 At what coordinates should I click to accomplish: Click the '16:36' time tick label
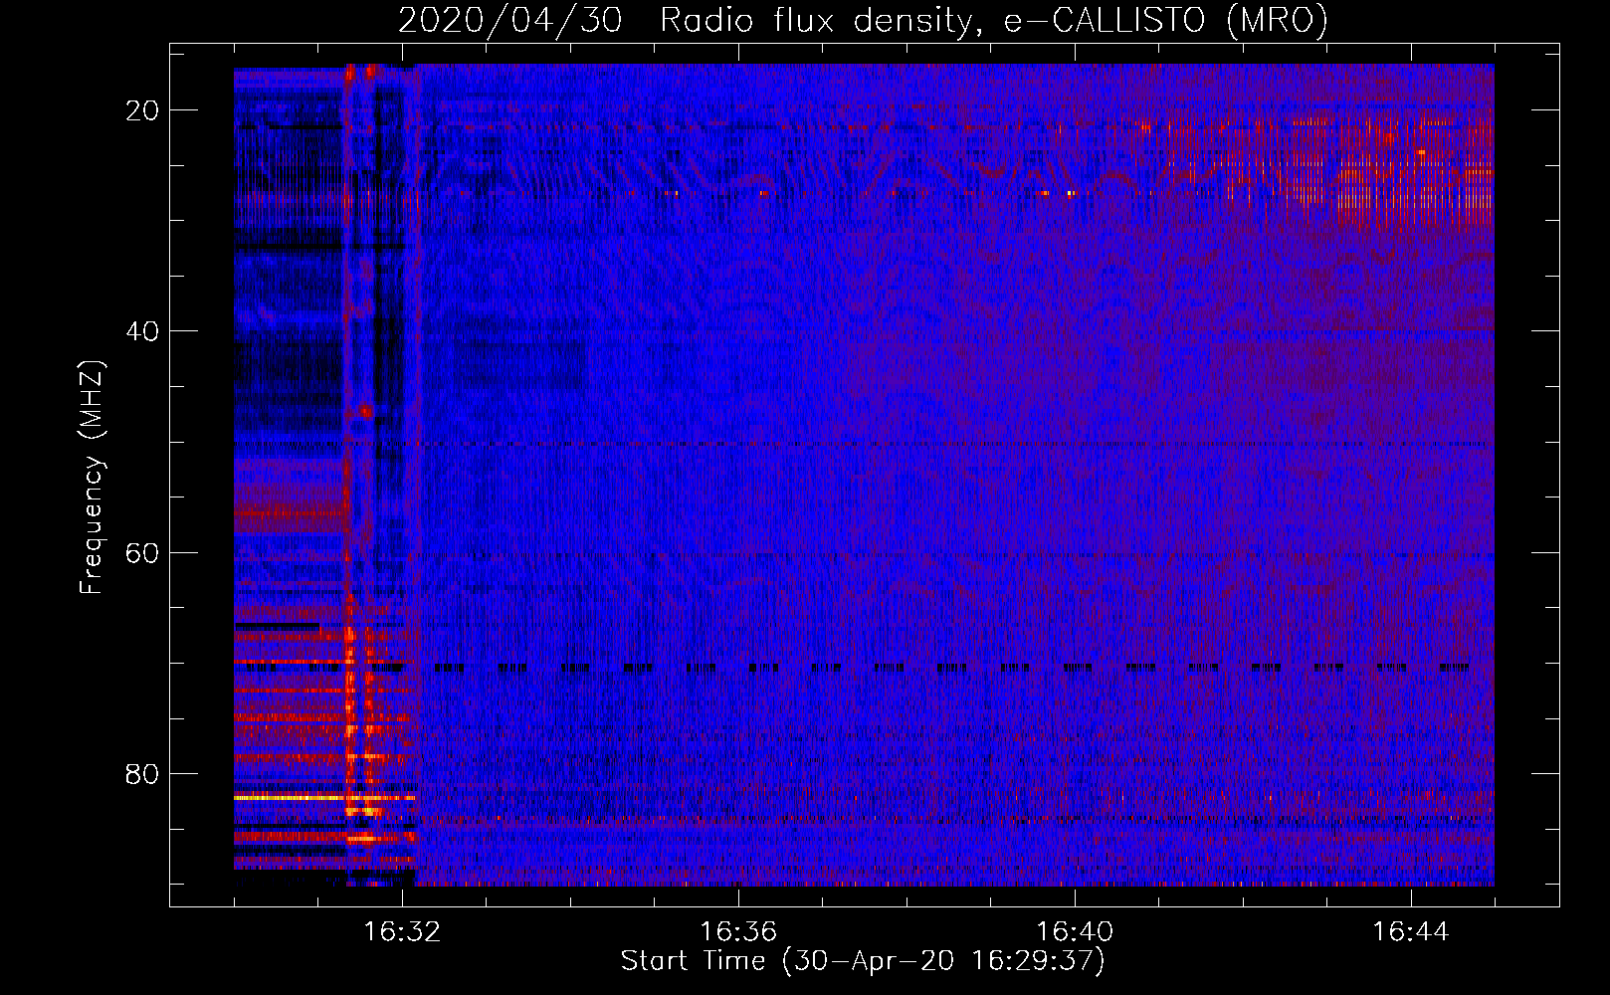738,932
